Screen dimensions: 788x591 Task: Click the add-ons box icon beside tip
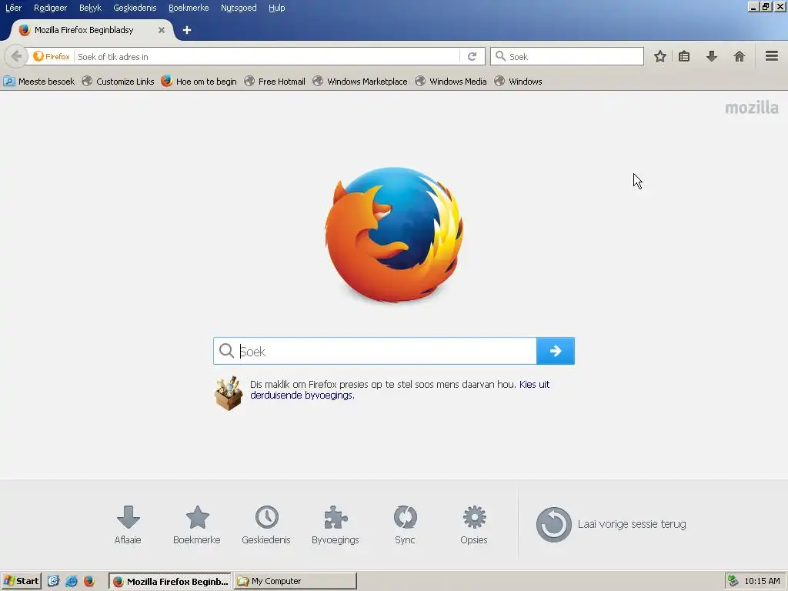(229, 393)
